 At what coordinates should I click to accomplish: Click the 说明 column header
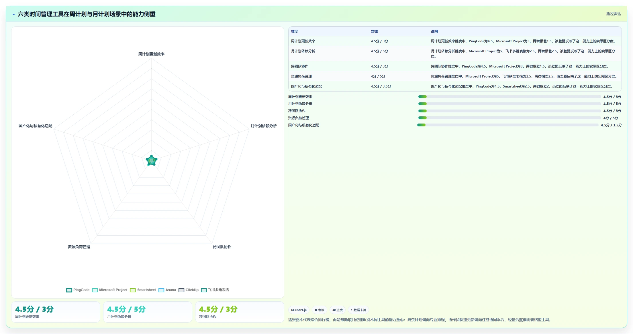point(434,31)
